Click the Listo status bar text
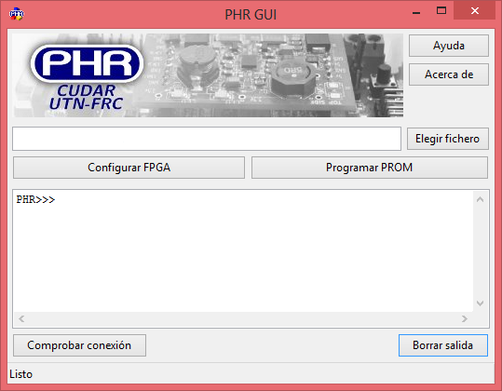Image resolution: width=502 pixels, height=391 pixels. click(x=20, y=374)
